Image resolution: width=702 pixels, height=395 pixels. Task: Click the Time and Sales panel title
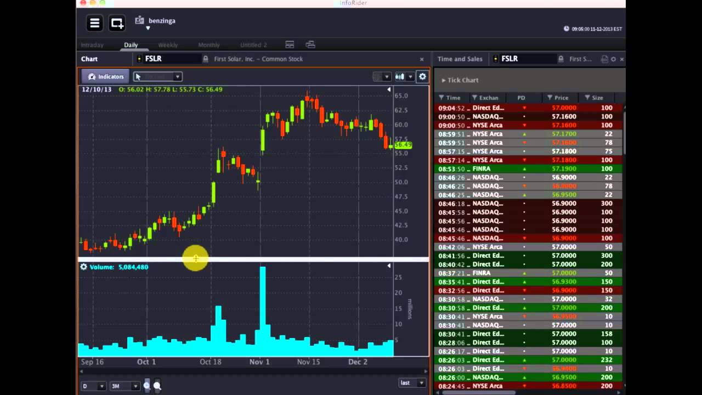460,59
